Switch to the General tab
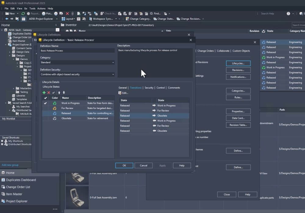Viewport: 305px width, 213px height. click(122, 88)
